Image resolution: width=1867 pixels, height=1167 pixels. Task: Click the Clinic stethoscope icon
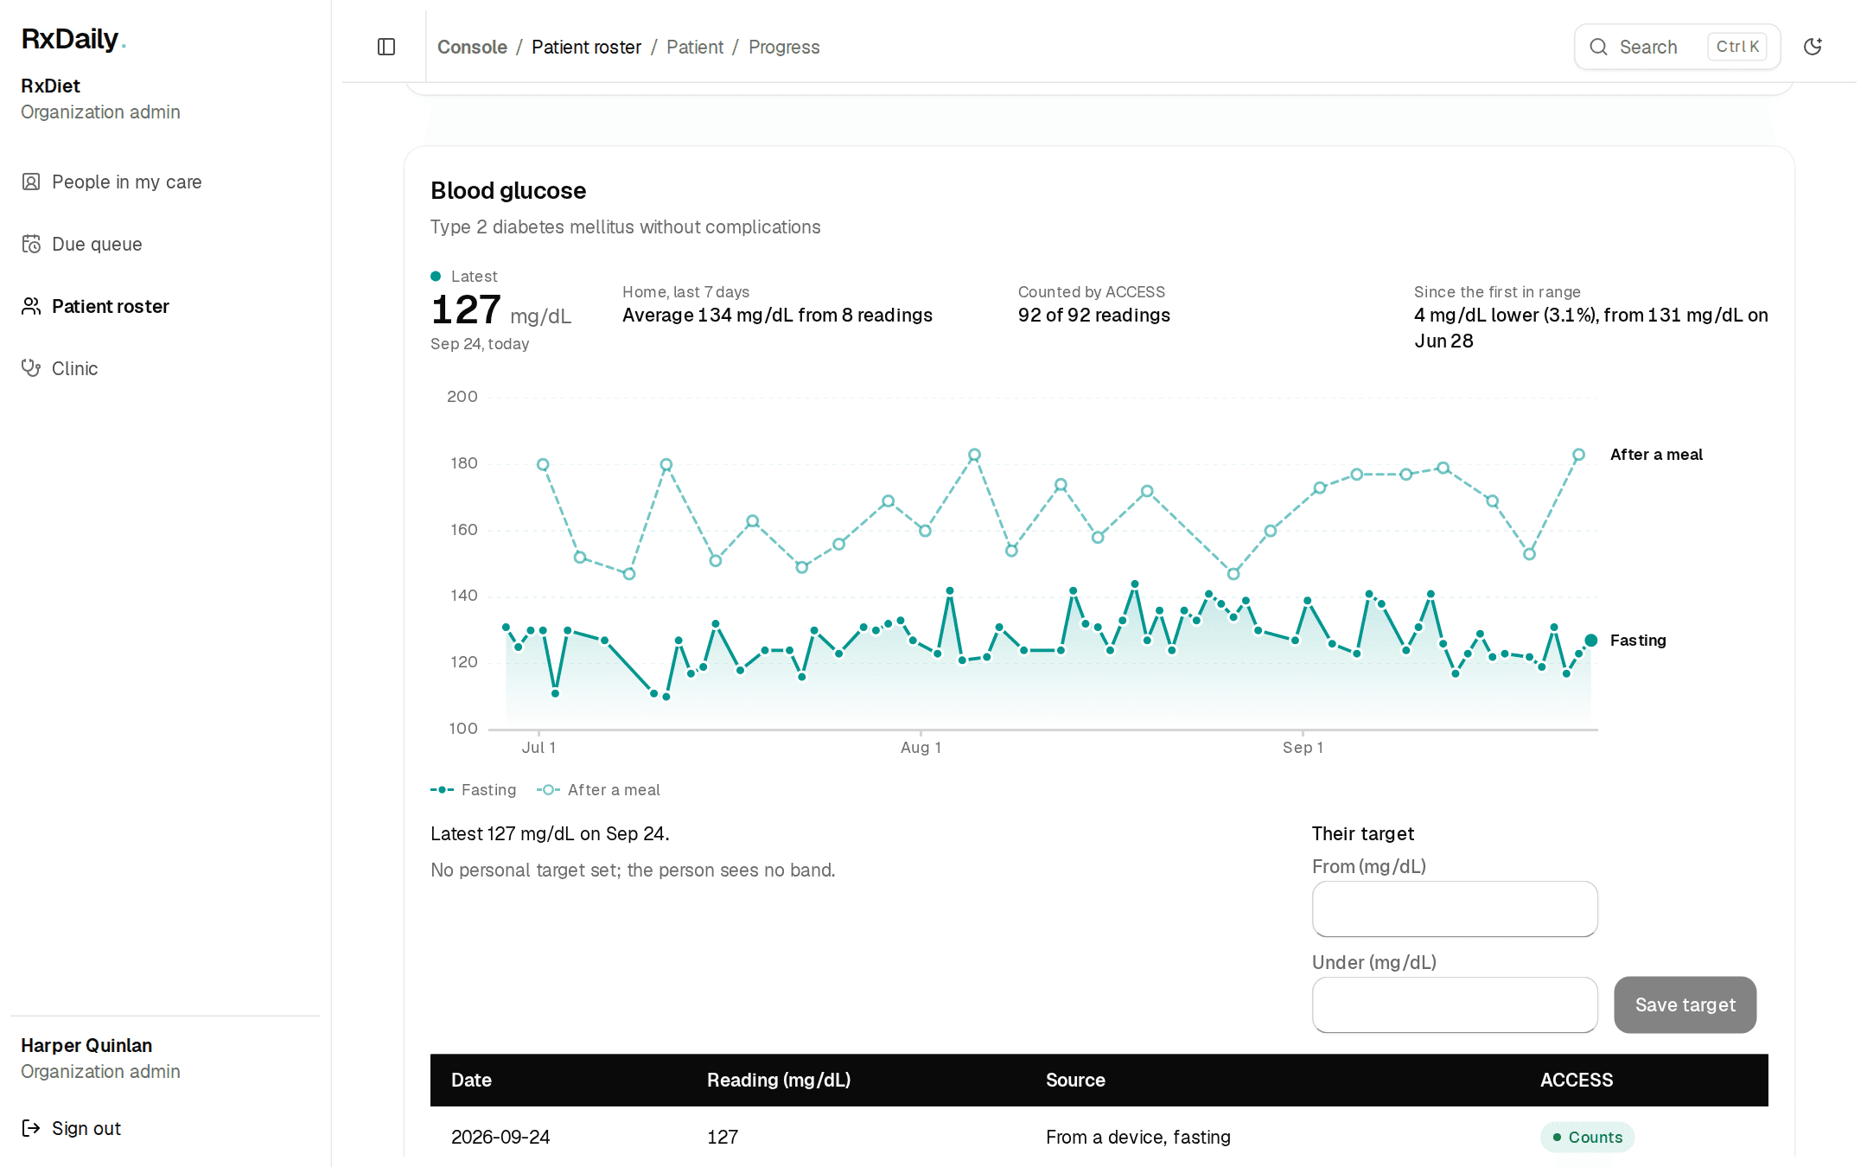pyautogui.click(x=31, y=368)
